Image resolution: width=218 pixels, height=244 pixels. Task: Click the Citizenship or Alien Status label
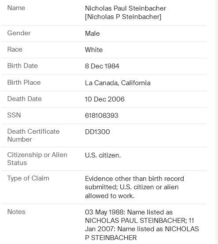37,159
